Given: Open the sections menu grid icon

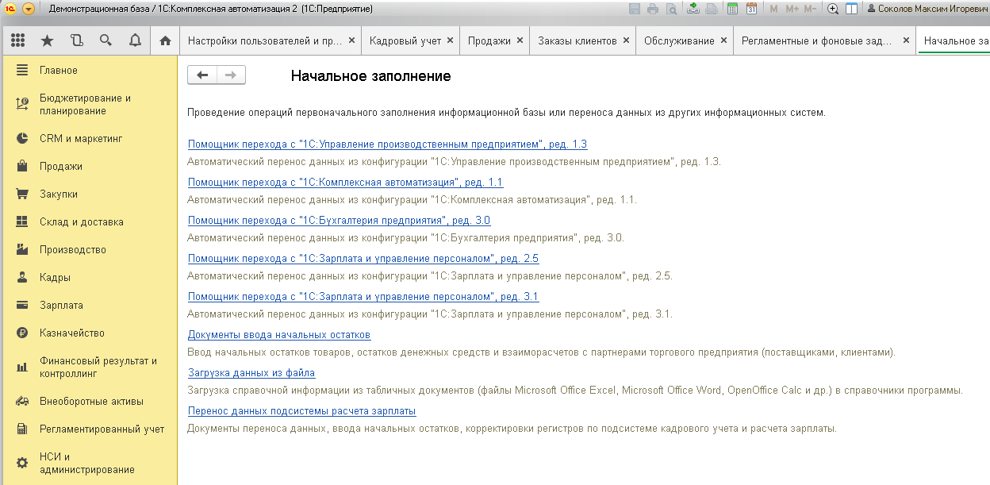Looking at the screenshot, I should [x=17, y=40].
